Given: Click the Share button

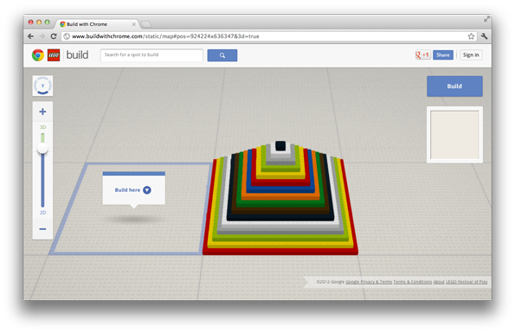Looking at the screenshot, I should tap(443, 54).
